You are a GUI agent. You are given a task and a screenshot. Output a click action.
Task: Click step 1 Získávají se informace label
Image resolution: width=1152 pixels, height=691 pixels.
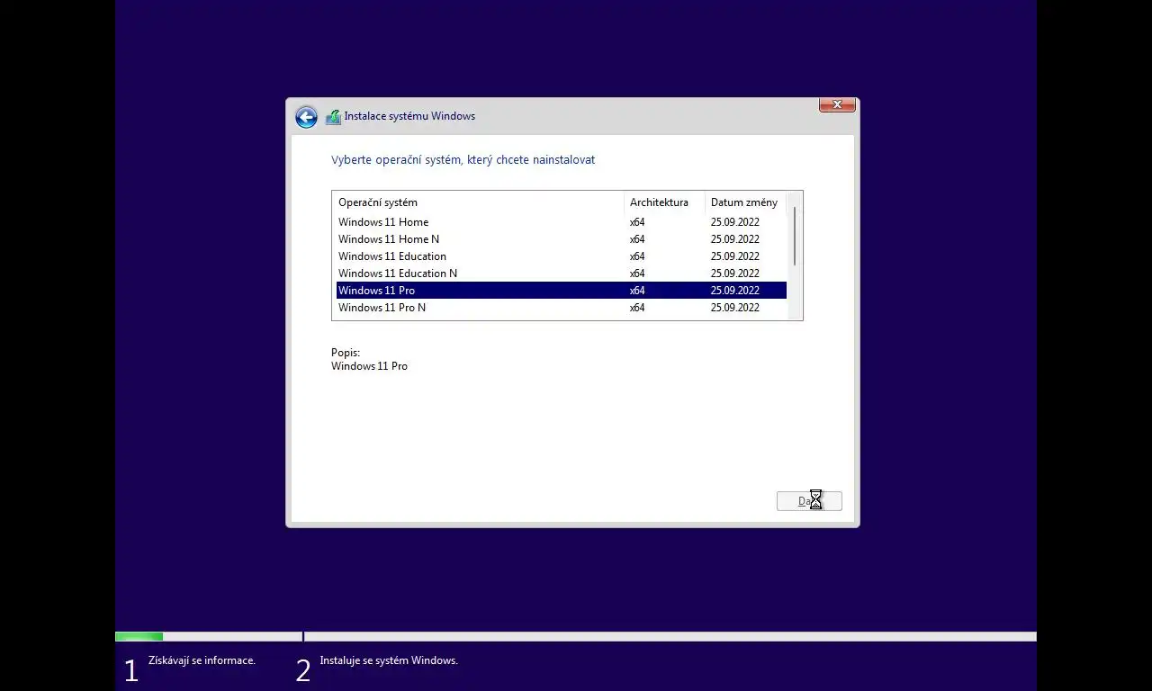[202, 660]
